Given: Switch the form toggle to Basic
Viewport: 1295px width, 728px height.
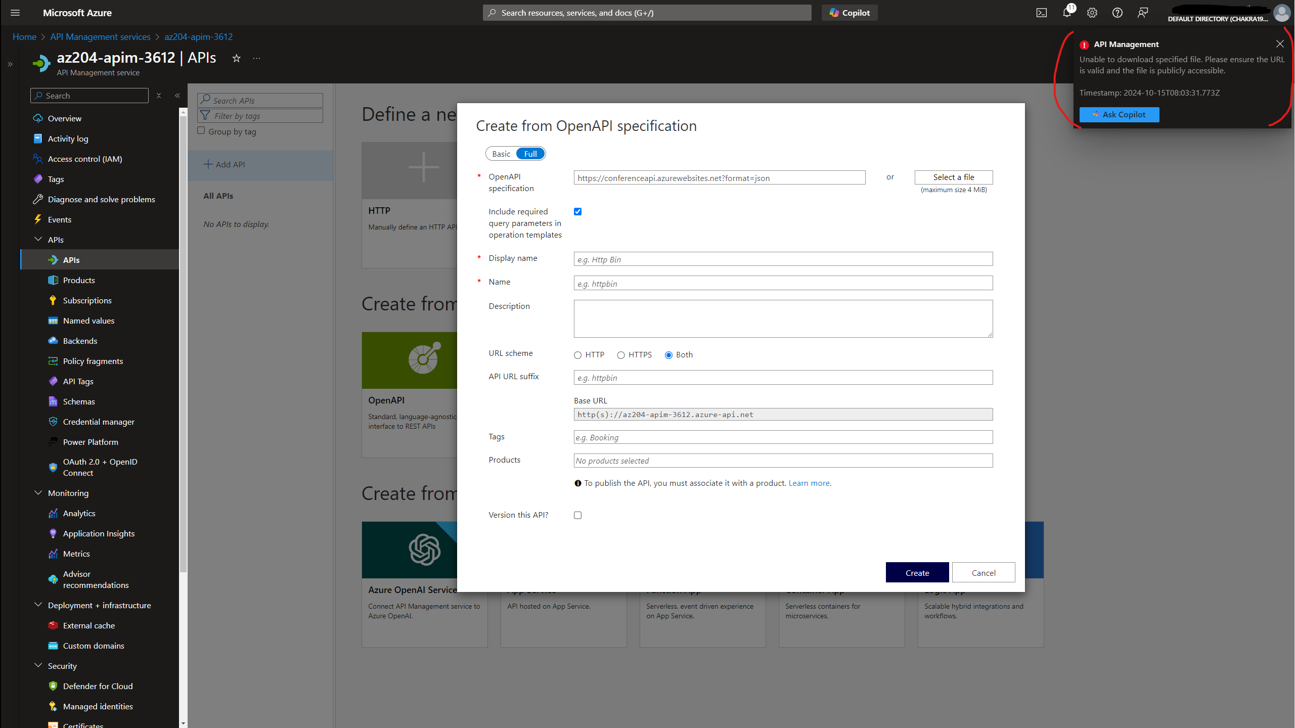Looking at the screenshot, I should (501, 154).
